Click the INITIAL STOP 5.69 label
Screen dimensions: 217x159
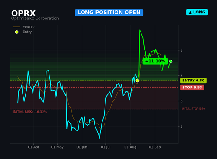(x=193, y=109)
